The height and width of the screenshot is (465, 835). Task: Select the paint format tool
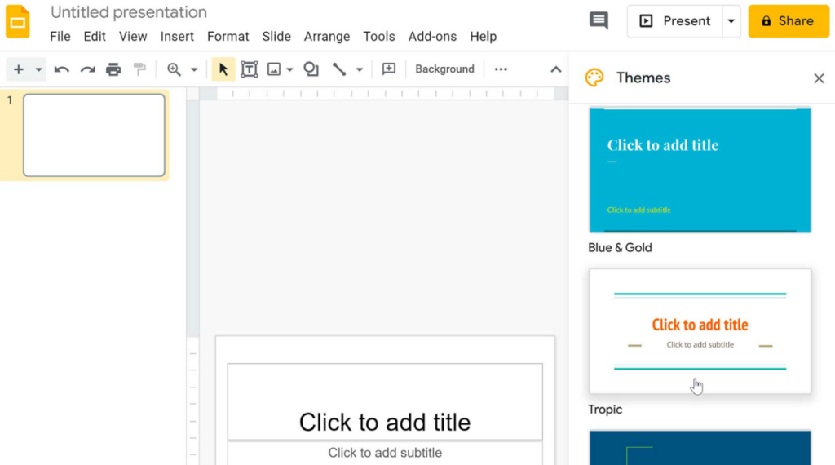pos(139,69)
